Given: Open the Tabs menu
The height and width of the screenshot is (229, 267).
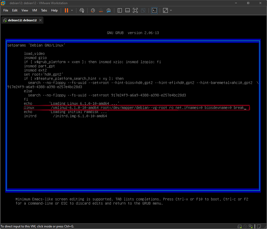Looking at the screenshot, I should (44, 10).
